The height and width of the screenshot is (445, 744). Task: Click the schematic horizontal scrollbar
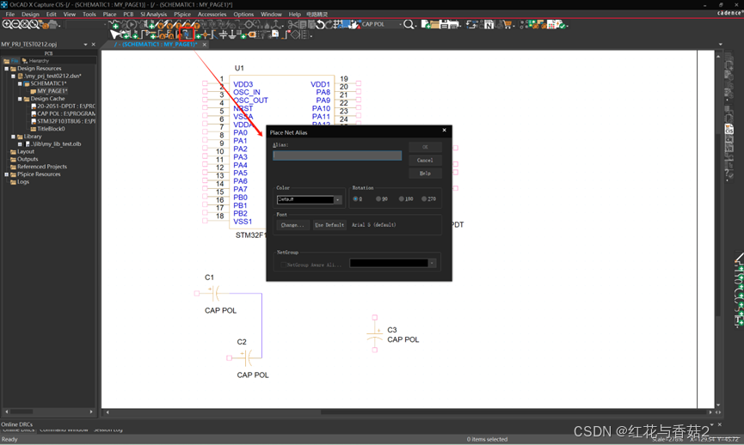point(408,412)
